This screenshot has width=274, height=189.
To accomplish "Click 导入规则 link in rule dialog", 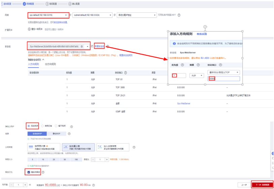I will (205, 58).
